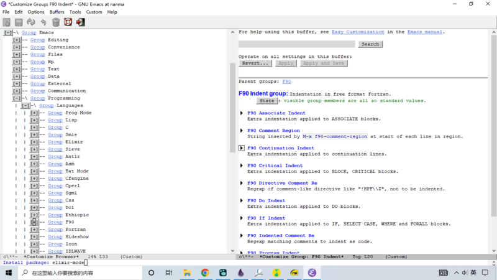Click the Delete trash can toolbar icon
497x280 pixels.
[x=56, y=22]
